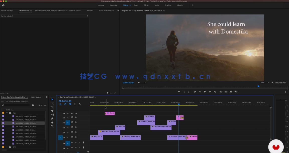Expand the GFX bin
The image size is (289, 153).
click(7, 147)
